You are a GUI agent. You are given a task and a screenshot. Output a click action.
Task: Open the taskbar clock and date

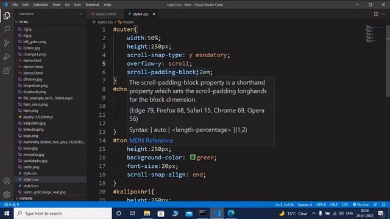[x=365, y=214]
